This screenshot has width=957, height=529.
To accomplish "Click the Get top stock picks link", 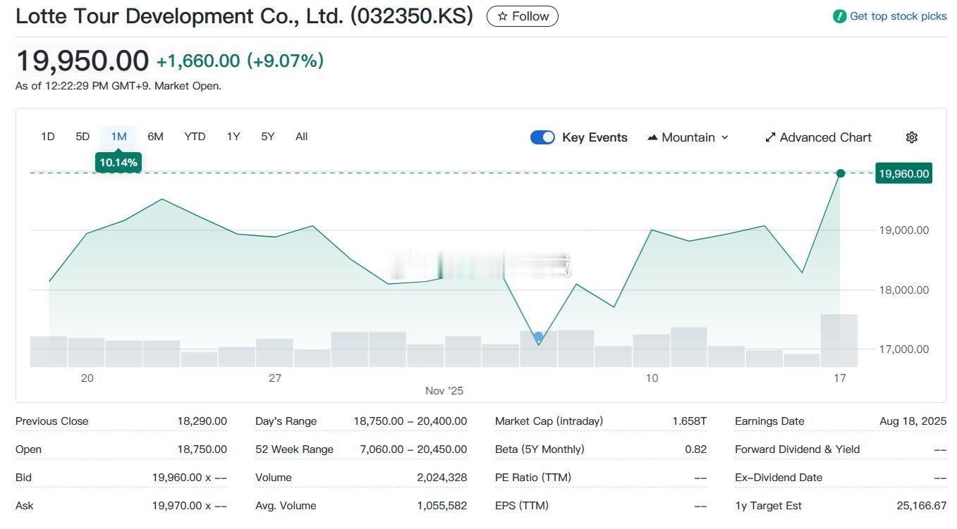I will 898,16.
